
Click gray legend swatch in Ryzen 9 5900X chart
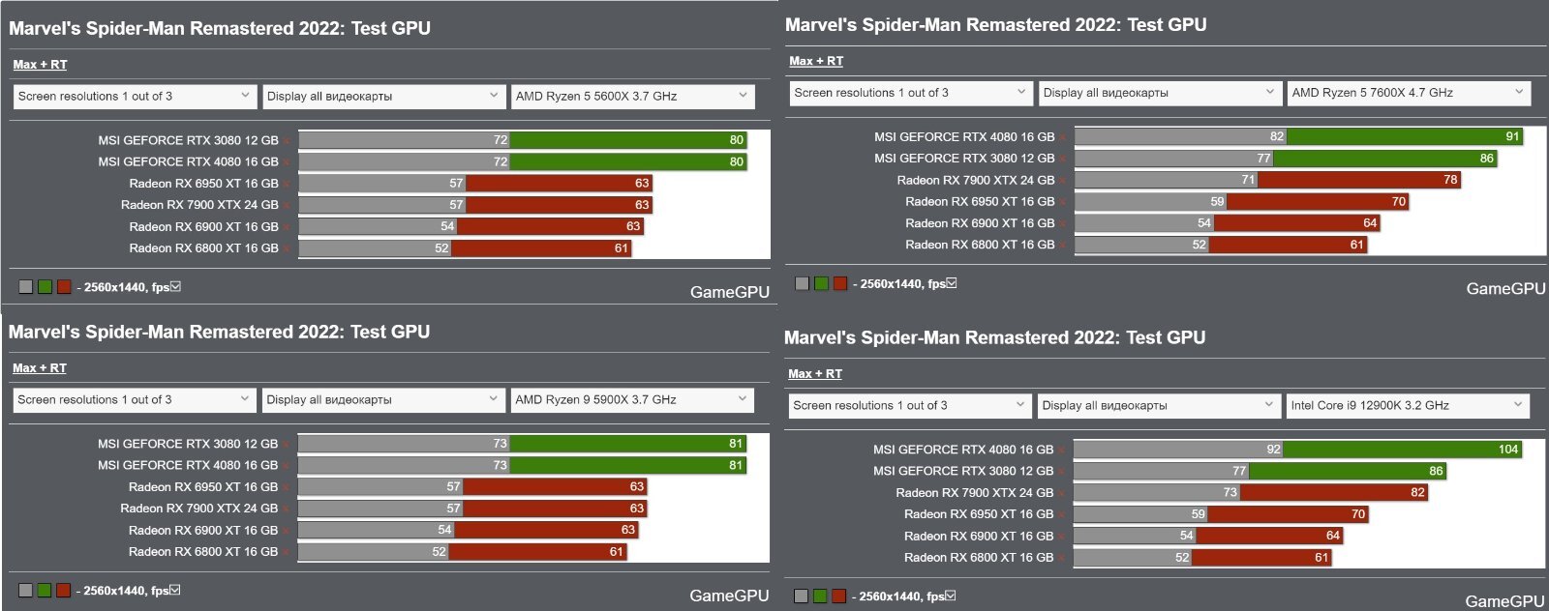click(x=25, y=591)
